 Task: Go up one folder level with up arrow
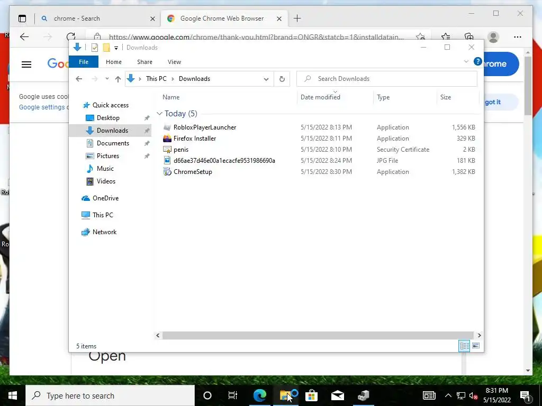coord(118,79)
